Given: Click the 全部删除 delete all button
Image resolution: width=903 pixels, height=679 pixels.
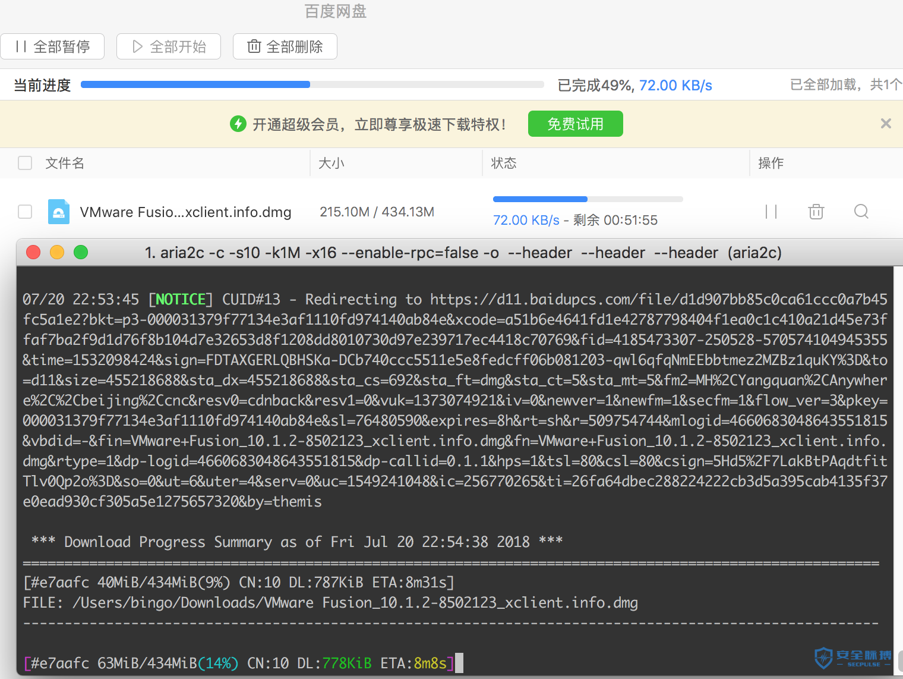Looking at the screenshot, I should tap(285, 46).
